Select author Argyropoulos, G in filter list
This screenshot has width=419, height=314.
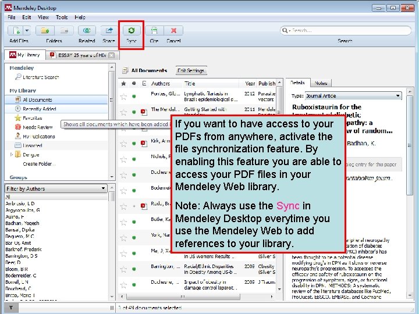[x=23, y=210]
